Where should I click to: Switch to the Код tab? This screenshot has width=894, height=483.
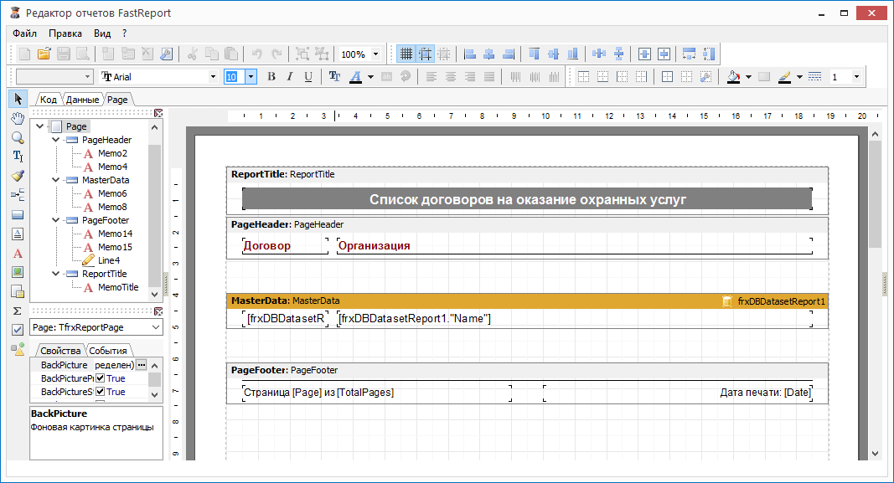(48, 99)
